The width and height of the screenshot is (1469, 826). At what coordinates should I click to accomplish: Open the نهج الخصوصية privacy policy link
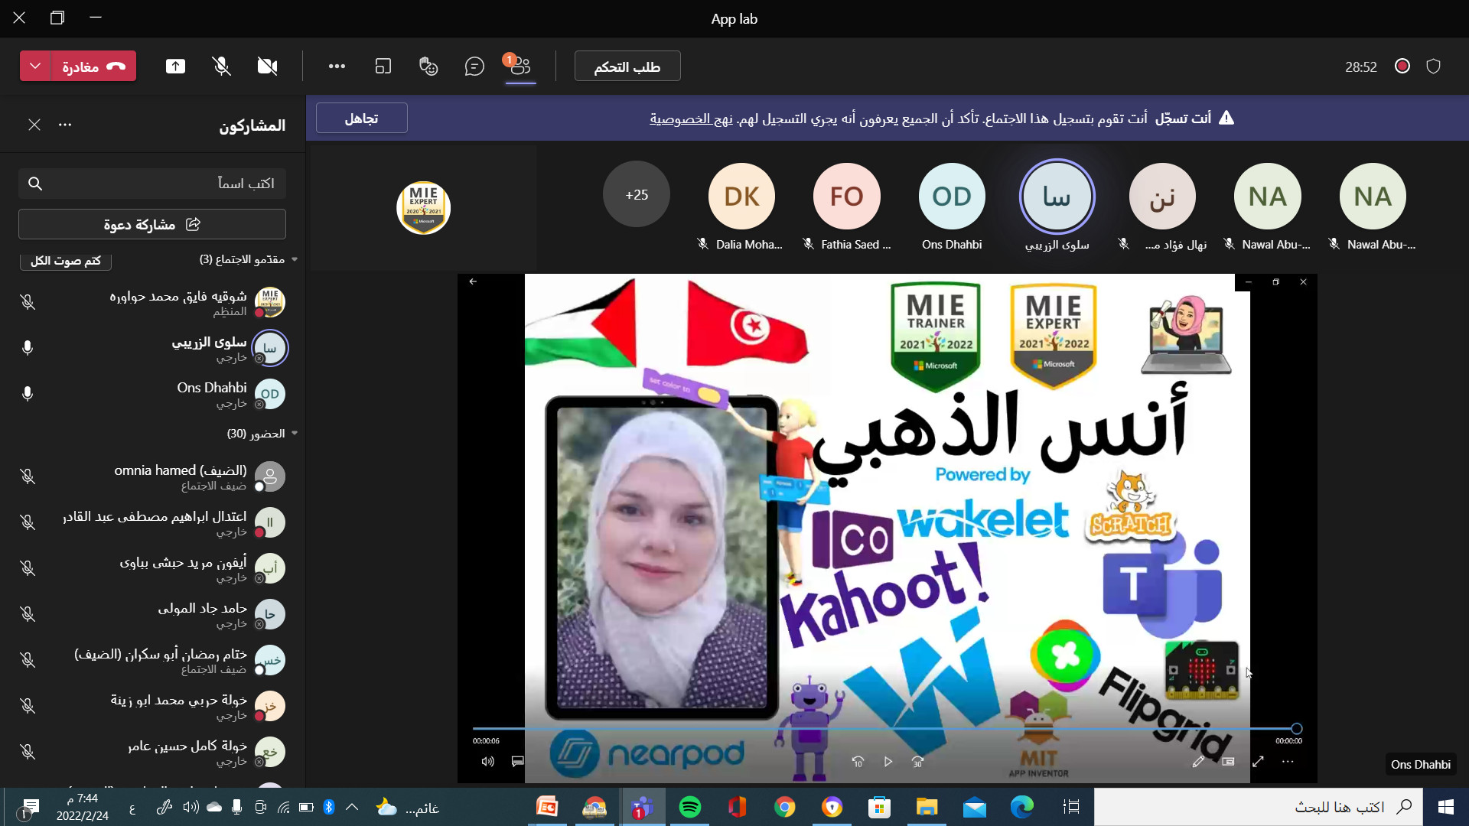click(691, 119)
